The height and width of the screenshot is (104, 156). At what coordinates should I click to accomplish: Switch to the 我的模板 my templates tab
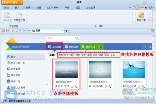71,47
